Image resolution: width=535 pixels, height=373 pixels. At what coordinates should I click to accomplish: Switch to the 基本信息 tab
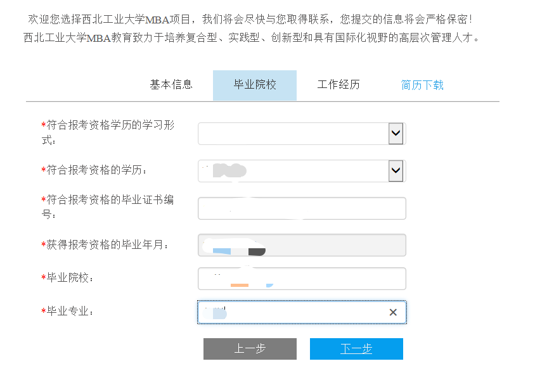click(171, 84)
